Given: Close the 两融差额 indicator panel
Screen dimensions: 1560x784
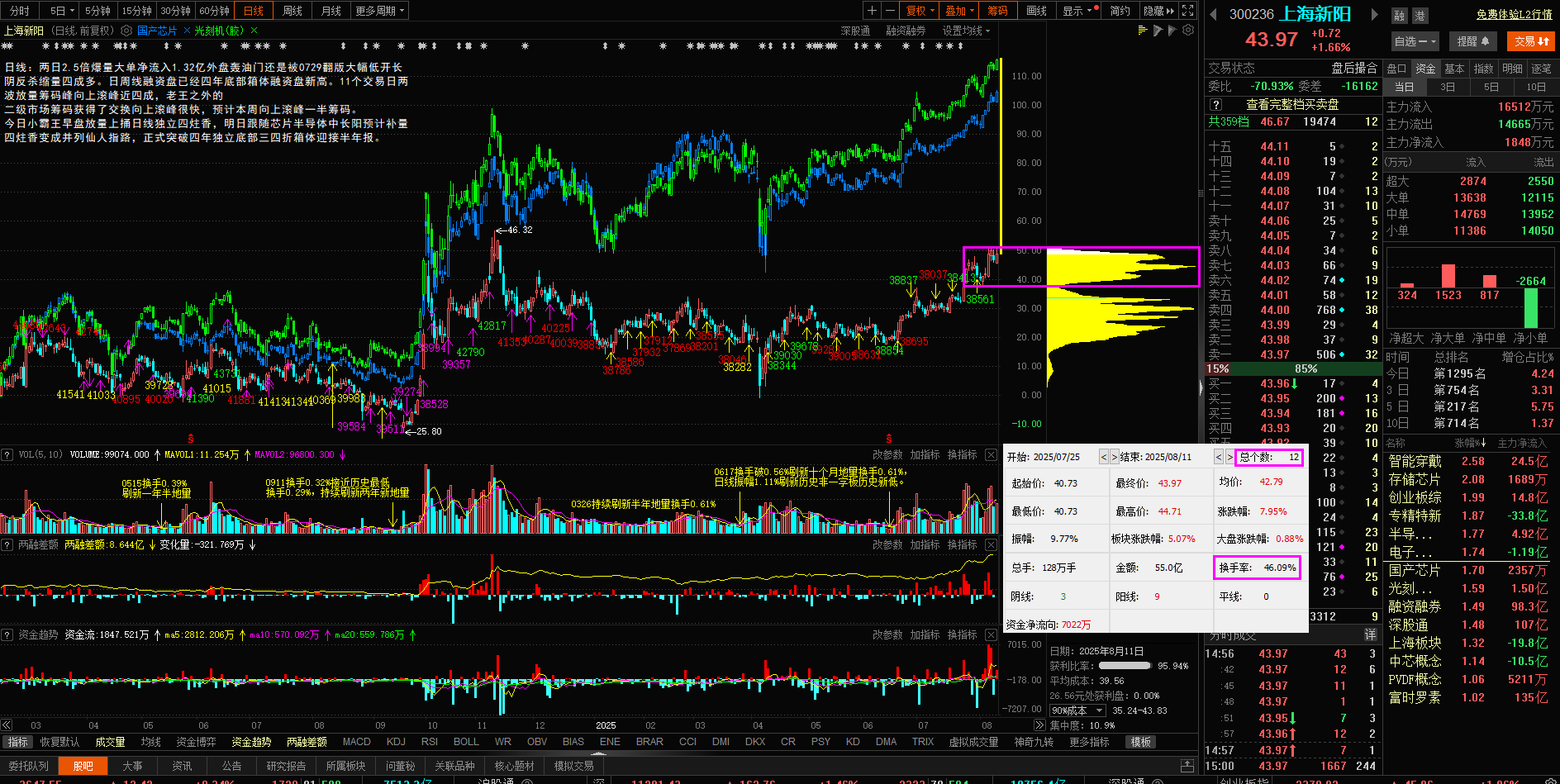Looking at the screenshot, I should (992, 544).
